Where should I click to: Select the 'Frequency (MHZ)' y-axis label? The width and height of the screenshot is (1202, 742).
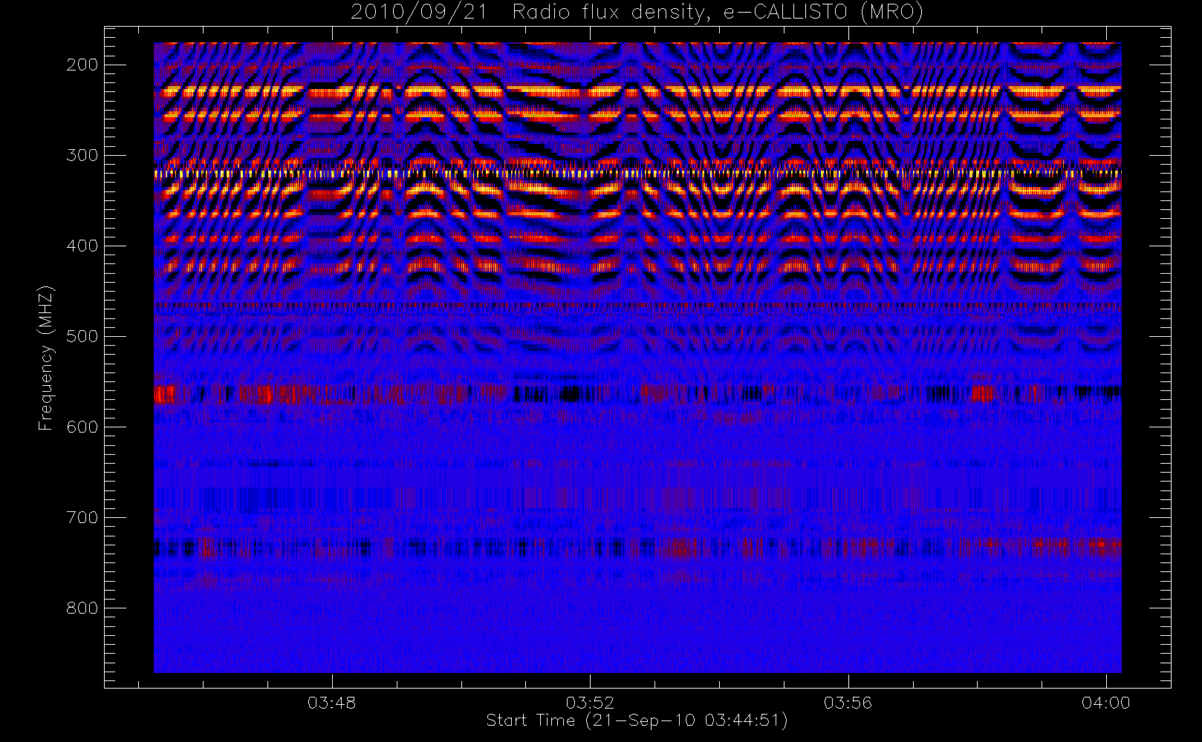tap(46, 358)
